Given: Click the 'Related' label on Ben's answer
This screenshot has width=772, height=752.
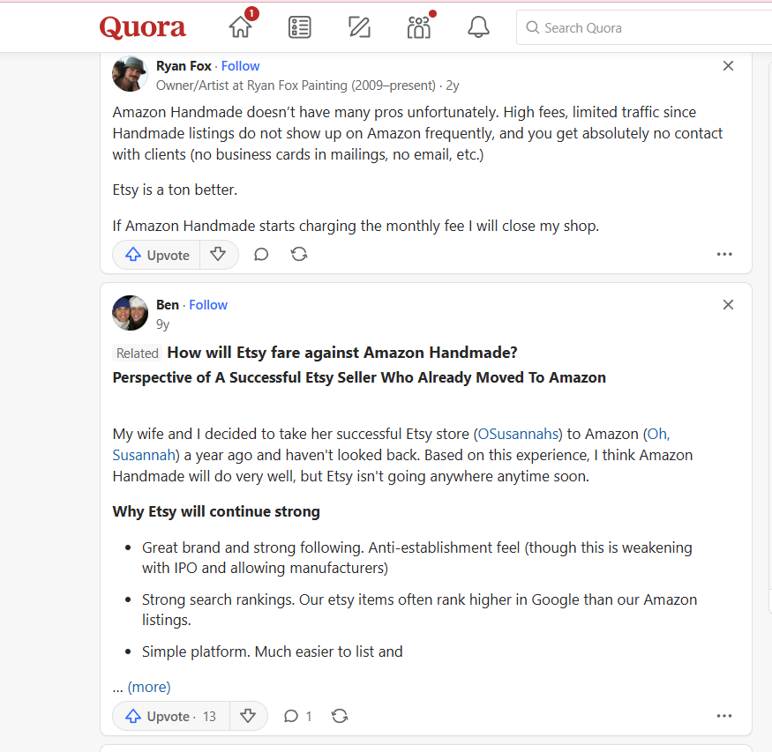Looking at the screenshot, I should coord(138,354).
